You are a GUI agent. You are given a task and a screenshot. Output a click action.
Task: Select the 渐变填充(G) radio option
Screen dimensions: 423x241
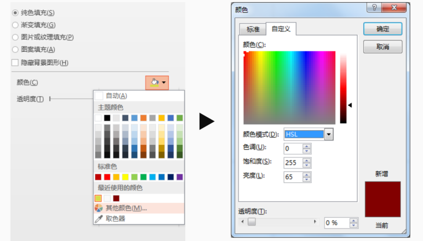tap(15, 25)
